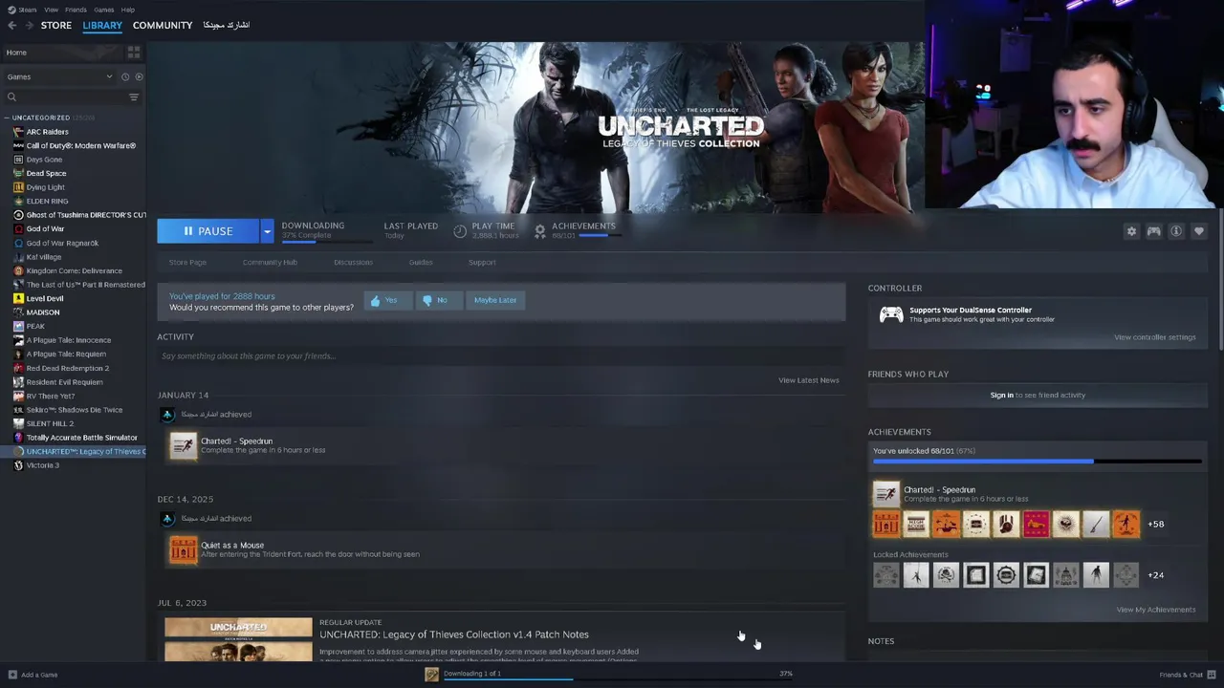Open the v1.4 Patch Notes thumbnail
The width and height of the screenshot is (1224, 688).
click(x=238, y=640)
